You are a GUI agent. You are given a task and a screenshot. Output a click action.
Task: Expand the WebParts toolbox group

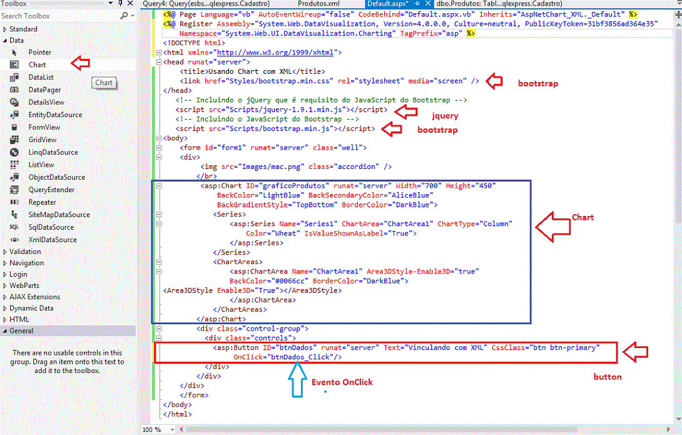[x=5, y=286]
